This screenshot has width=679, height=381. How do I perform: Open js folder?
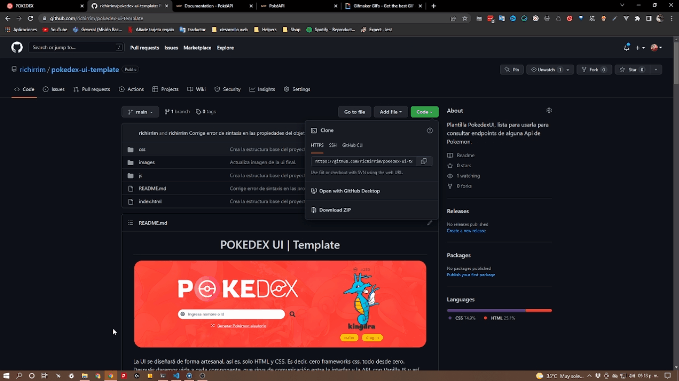[141, 176]
